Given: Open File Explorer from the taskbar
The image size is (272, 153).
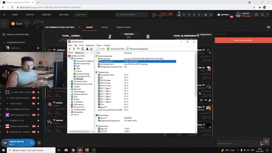Looking at the screenshot, I should coord(66,150).
